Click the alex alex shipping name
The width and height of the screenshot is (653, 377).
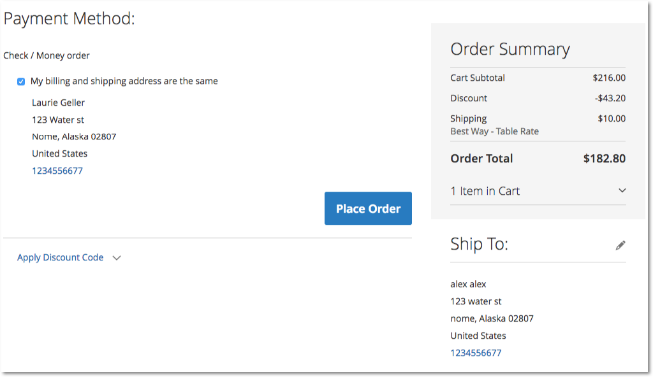pyautogui.click(x=468, y=284)
